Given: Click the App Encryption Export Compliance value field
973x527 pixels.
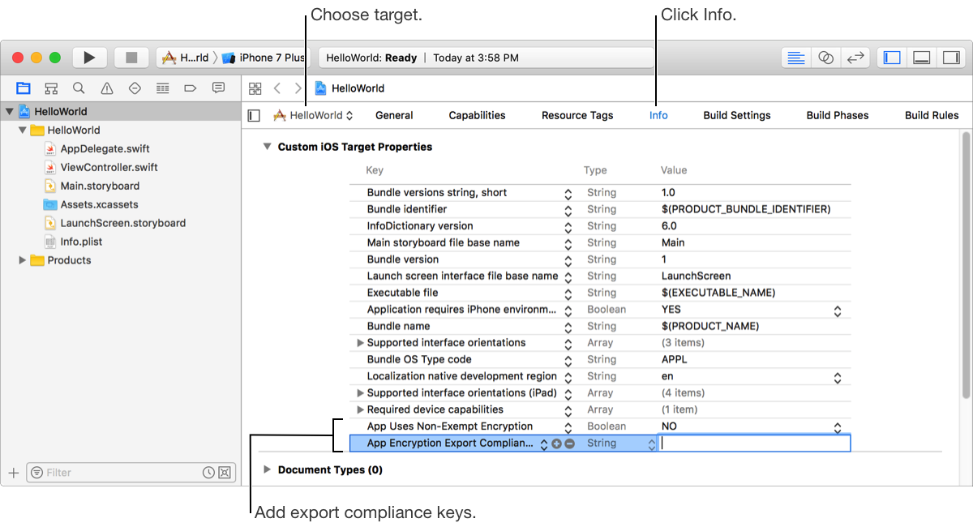Looking at the screenshot, I should pyautogui.click(x=755, y=443).
